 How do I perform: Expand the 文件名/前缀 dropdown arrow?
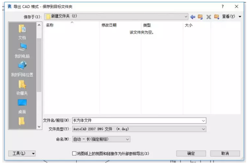(x=204, y=121)
